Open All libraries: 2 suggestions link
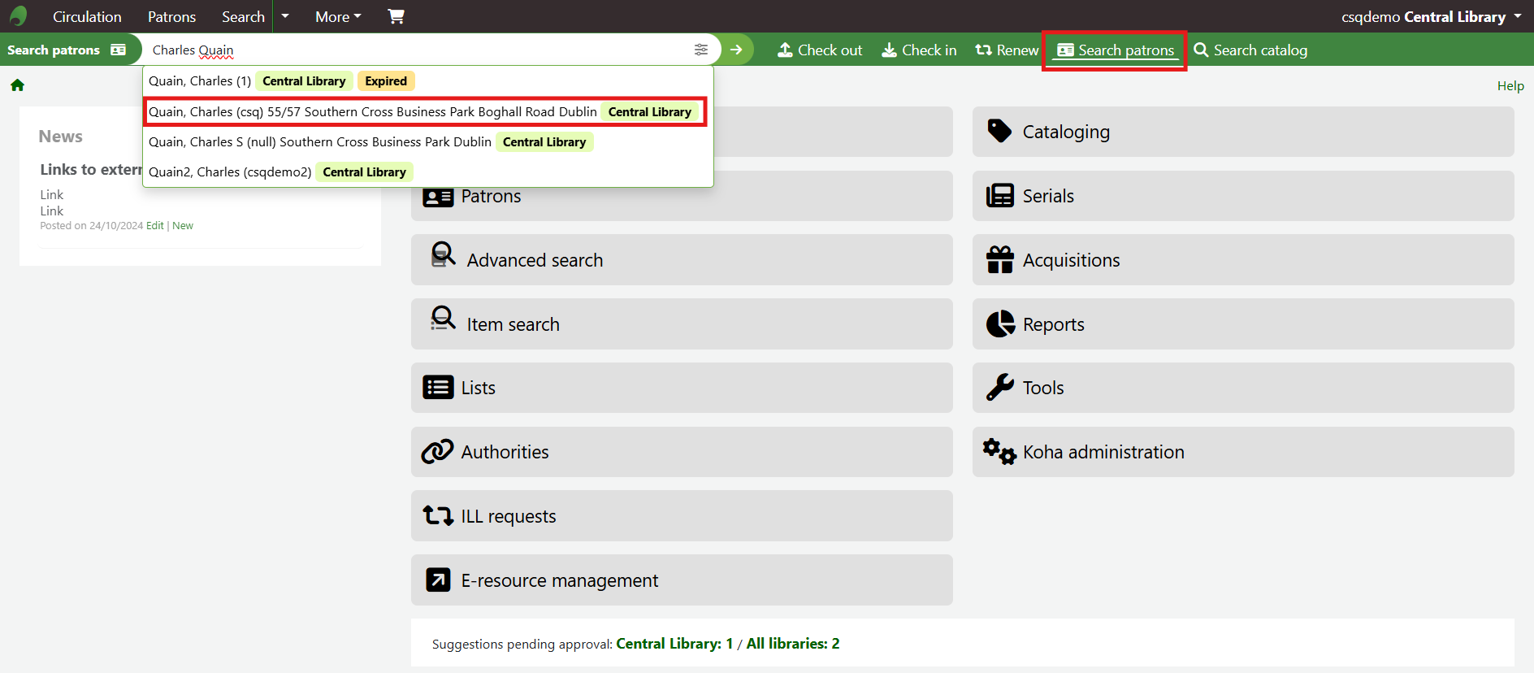The image size is (1534, 673). pyautogui.click(x=793, y=644)
